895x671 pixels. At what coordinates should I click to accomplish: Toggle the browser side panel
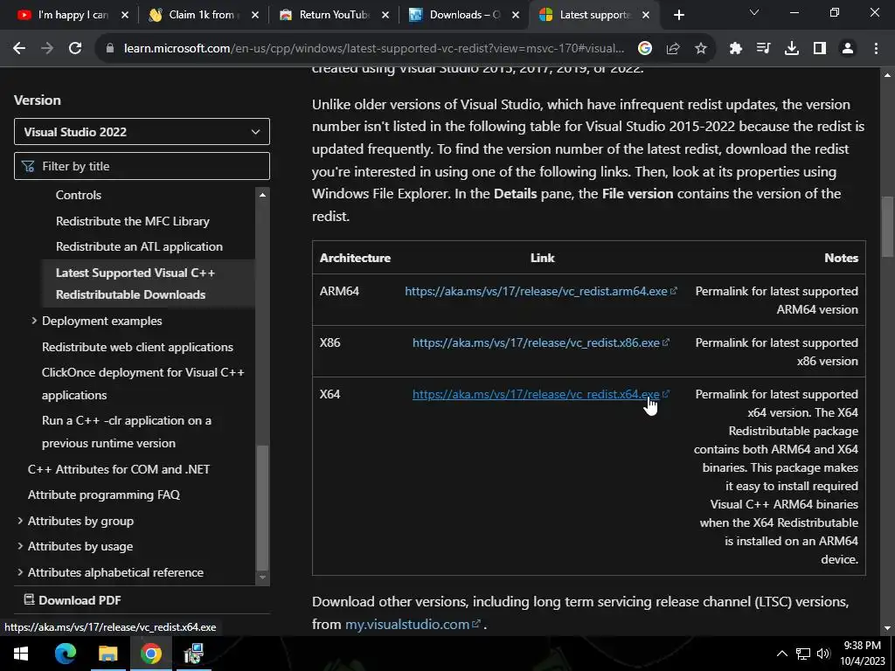pos(820,49)
